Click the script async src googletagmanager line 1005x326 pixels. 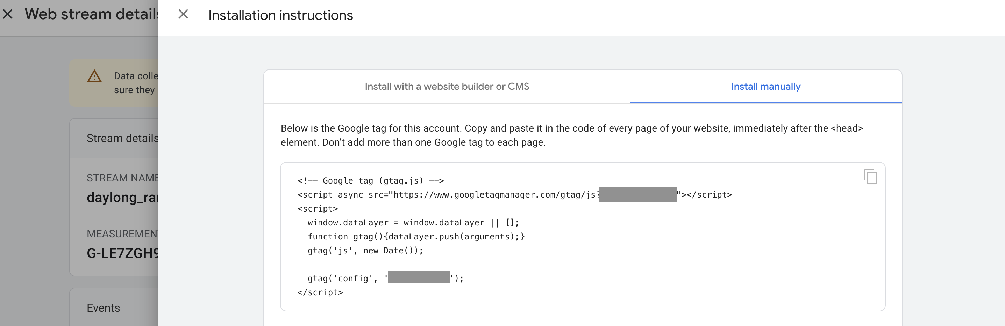point(515,195)
